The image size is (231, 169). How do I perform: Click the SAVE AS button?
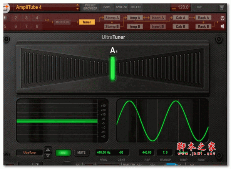(121, 7)
